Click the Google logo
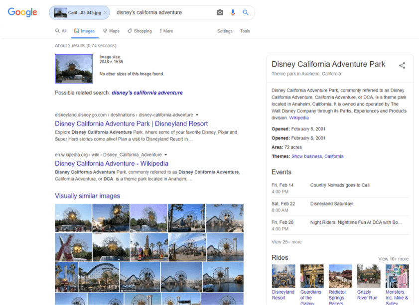This screenshot has height=305, width=419. coord(22,12)
